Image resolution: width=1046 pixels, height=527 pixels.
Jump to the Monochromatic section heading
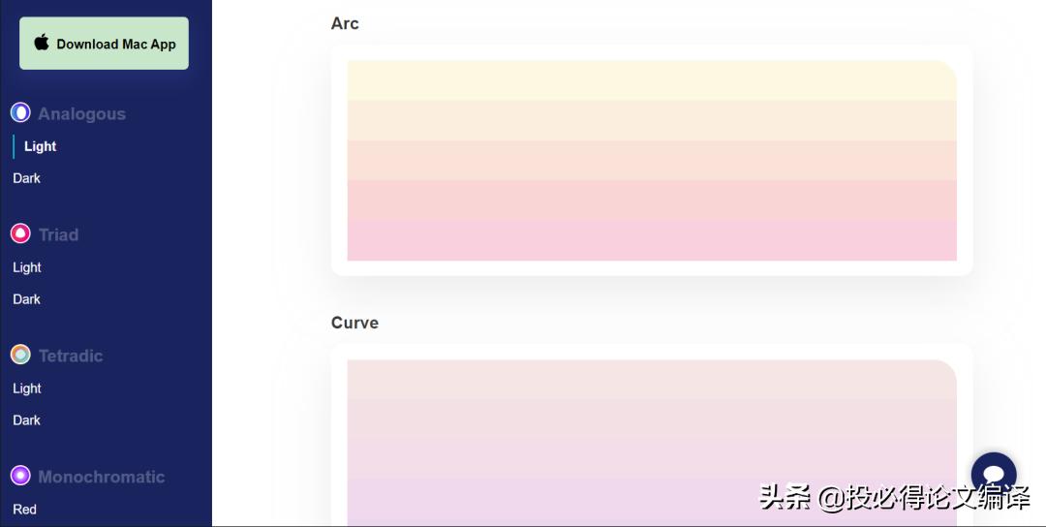click(x=101, y=477)
